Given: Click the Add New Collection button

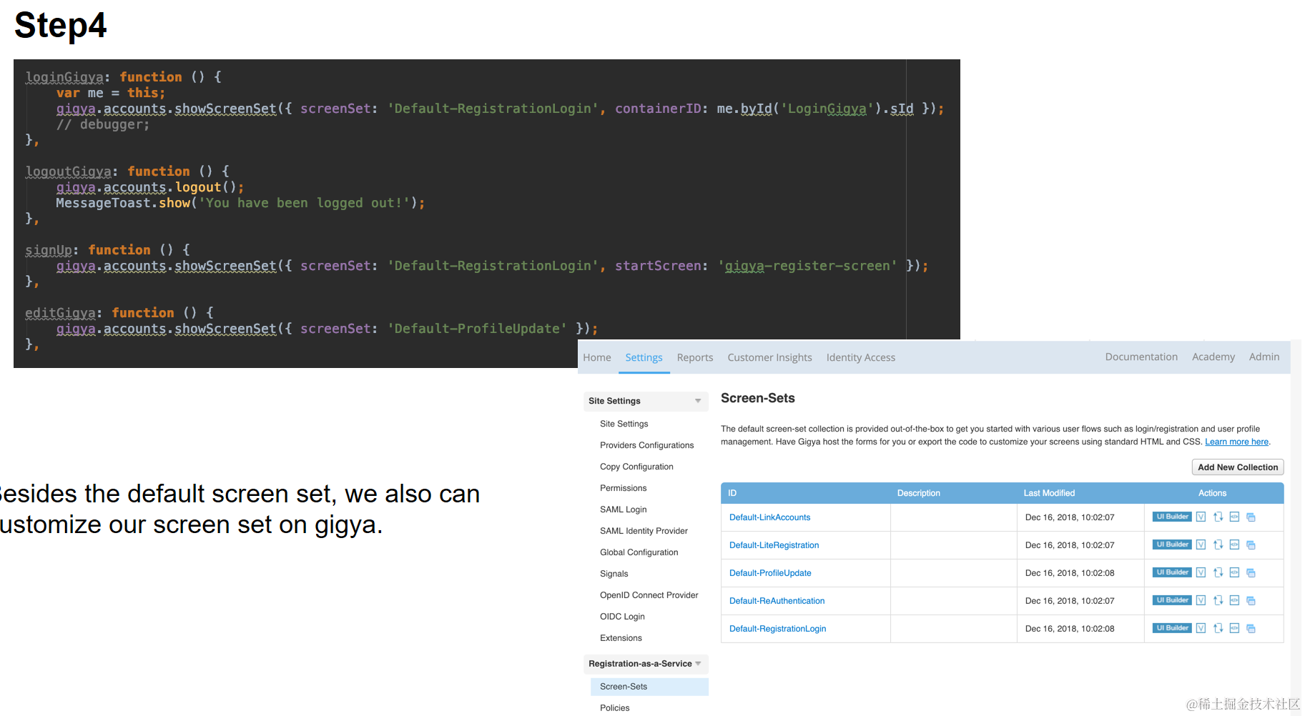Looking at the screenshot, I should point(1238,467).
